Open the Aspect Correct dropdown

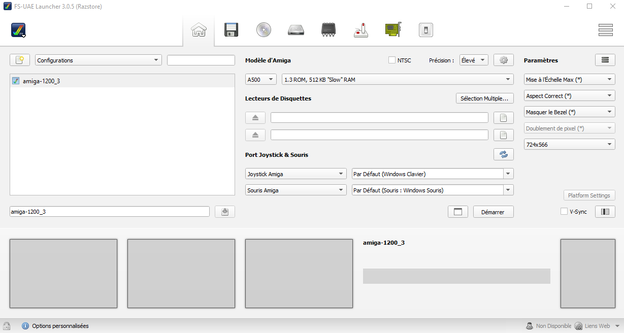click(570, 95)
